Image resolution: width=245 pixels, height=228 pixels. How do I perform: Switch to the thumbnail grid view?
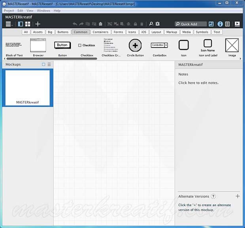coord(28,24)
